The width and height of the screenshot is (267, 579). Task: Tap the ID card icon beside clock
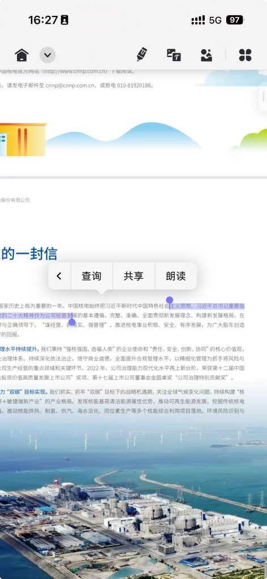tap(64, 20)
